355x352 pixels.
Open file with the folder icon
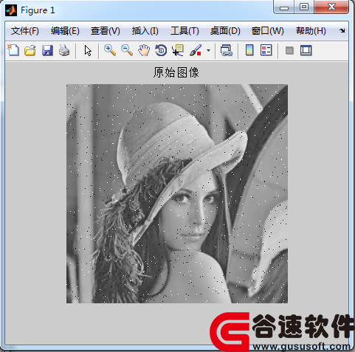pos(30,50)
